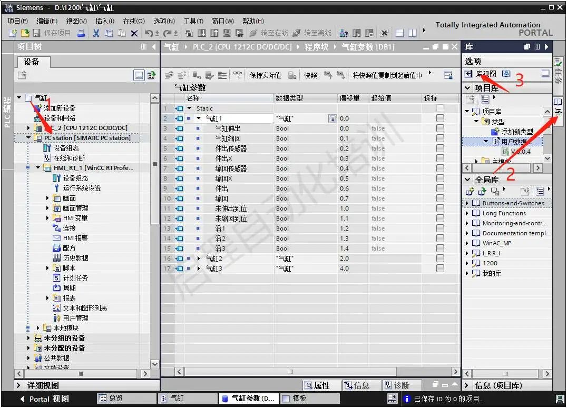
Task: Click the redo arrow icon
Action: [x=167, y=33]
